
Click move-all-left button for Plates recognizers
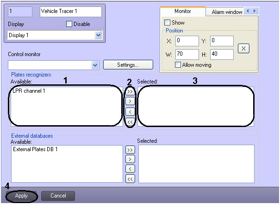pos(130,122)
